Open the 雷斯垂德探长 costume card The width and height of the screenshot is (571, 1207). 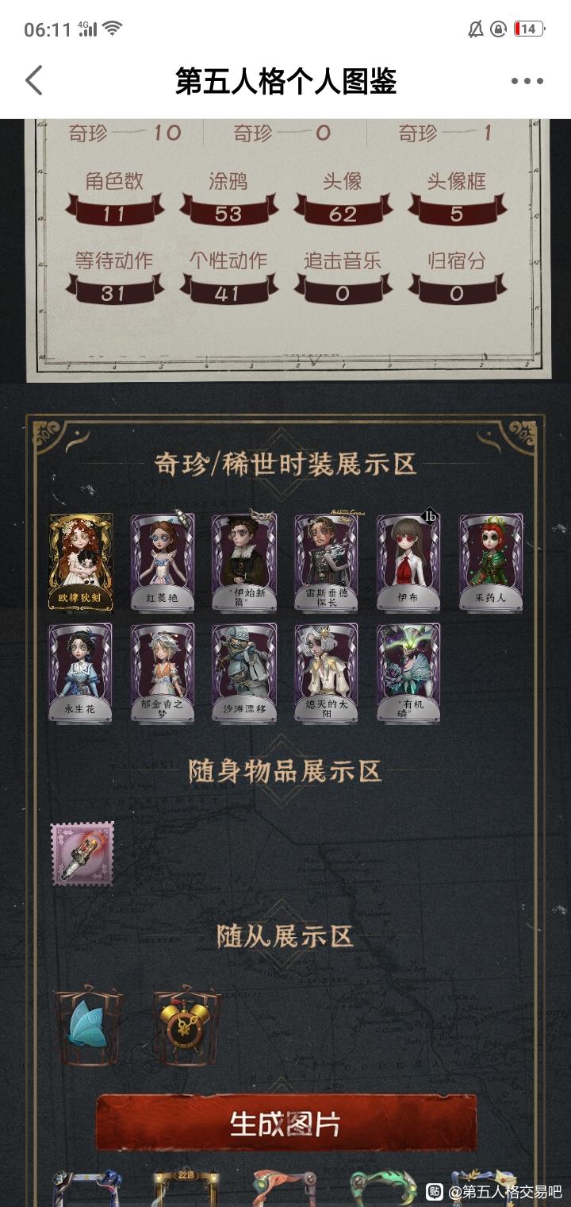(326, 562)
